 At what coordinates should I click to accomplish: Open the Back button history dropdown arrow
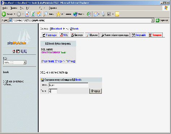14,14
